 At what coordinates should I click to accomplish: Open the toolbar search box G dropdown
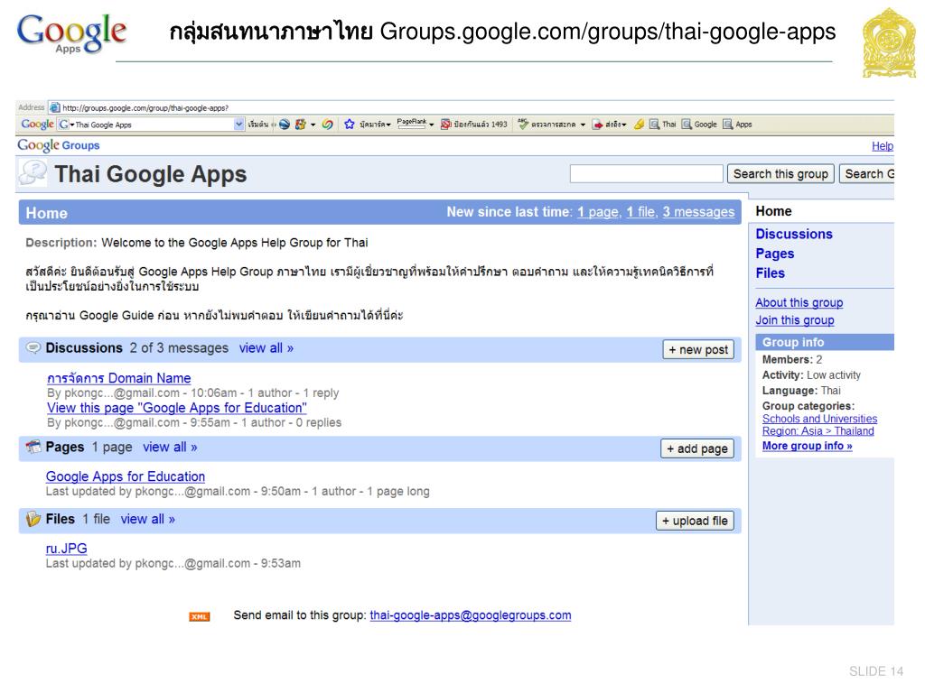[66, 125]
